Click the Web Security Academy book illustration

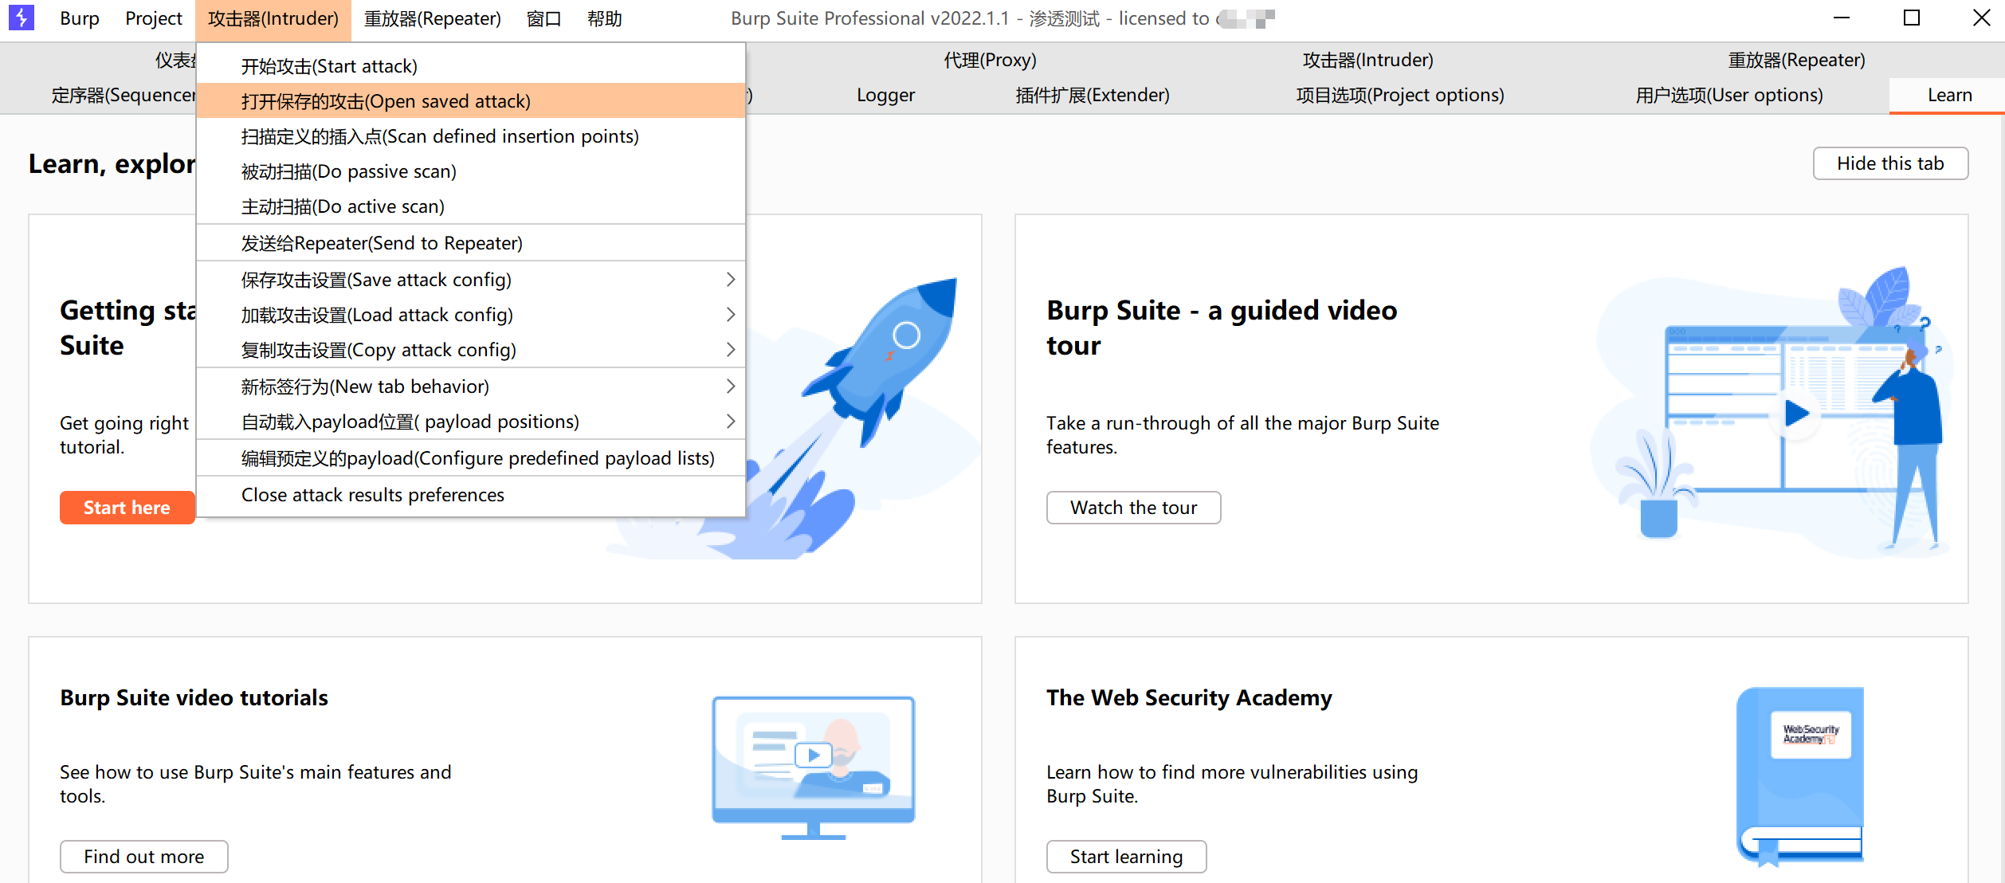1799,776
